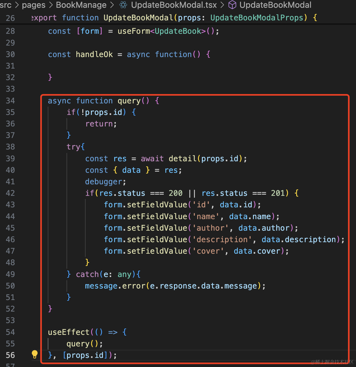The width and height of the screenshot is (356, 367).
Task: Click line number 34 in the gutter
Action: pyautogui.click(x=10, y=101)
